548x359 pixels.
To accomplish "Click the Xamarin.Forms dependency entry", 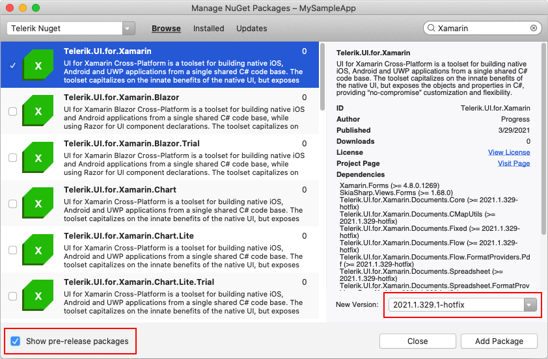I will pyautogui.click(x=389, y=185).
